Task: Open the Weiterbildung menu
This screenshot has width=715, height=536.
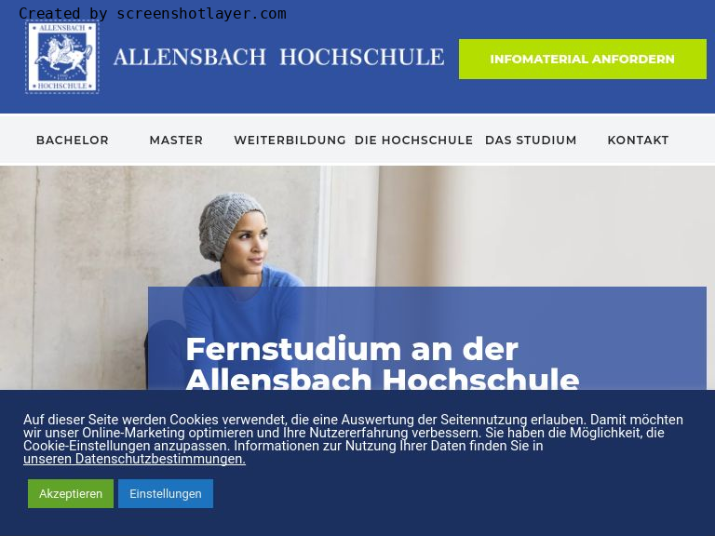Action: (290, 140)
